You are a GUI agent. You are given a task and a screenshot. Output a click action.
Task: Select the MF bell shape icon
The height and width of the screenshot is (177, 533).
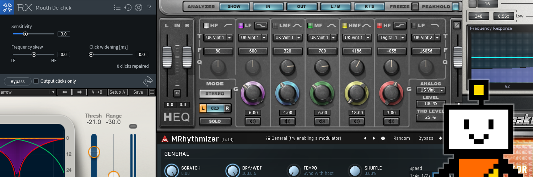[332, 26]
